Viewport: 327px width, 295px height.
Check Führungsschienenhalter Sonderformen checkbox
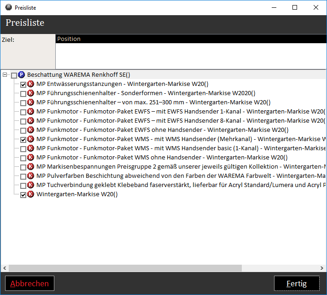[23, 94]
